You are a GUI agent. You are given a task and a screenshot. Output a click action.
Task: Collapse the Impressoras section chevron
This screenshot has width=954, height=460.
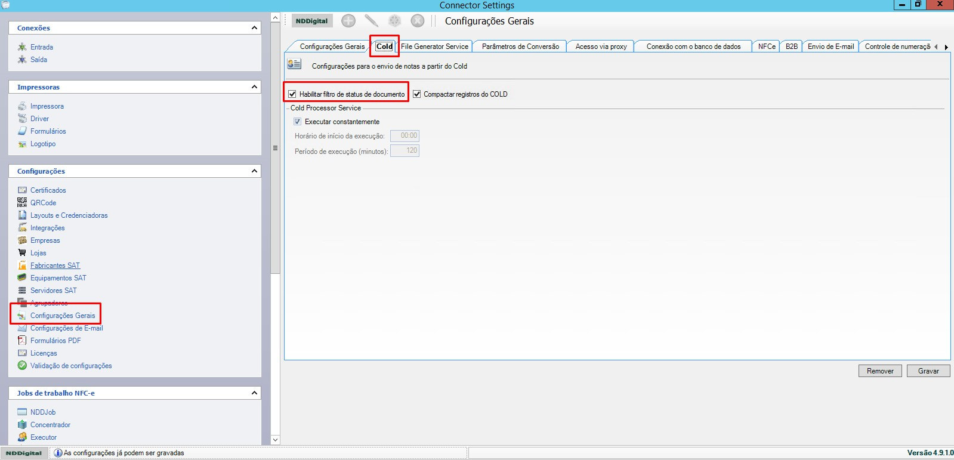(x=254, y=87)
